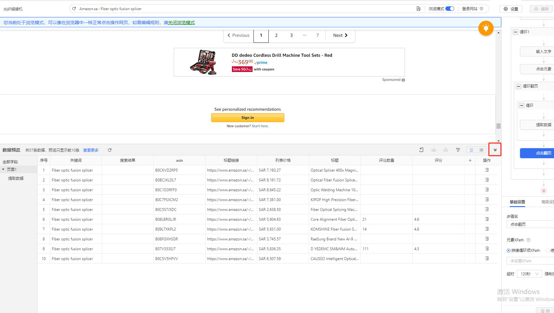Click the 元素XPath help icon
The height and width of the screenshot is (313, 554).
pos(529,240)
